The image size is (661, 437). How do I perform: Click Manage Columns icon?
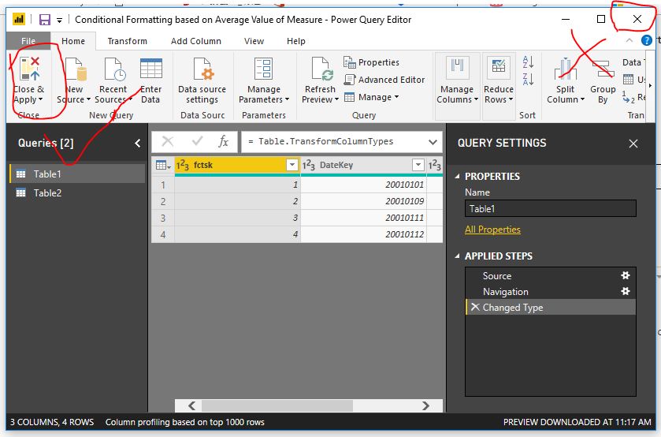point(457,69)
